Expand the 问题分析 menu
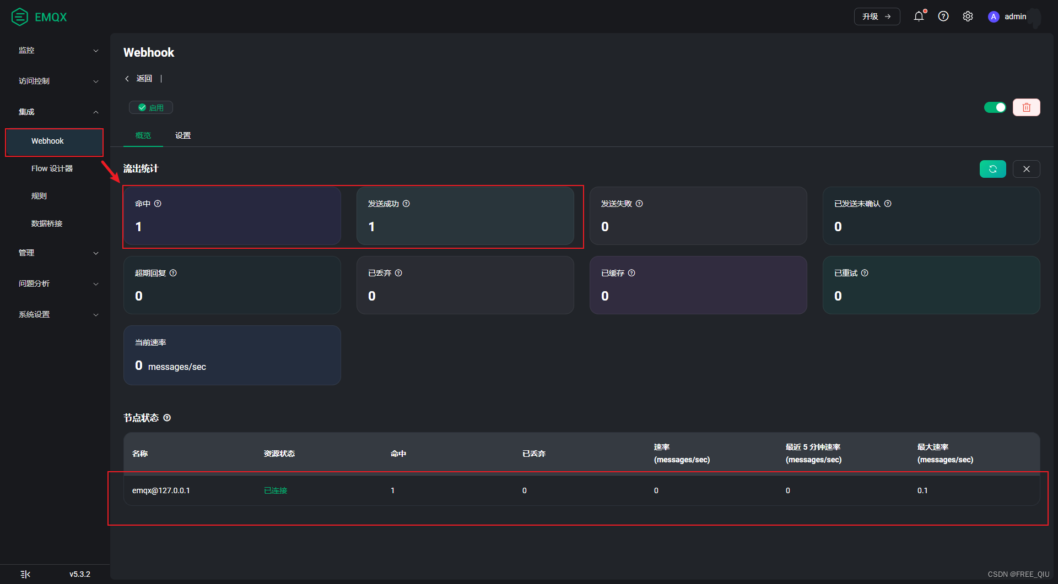This screenshot has width=1058, height=584. [55, 283]
